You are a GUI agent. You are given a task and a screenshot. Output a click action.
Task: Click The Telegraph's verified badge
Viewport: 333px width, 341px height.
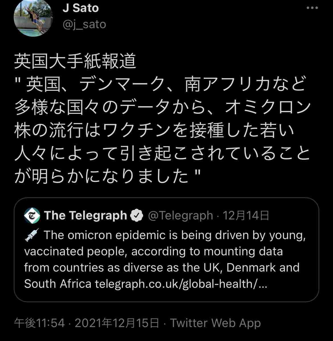click(137, 215)
